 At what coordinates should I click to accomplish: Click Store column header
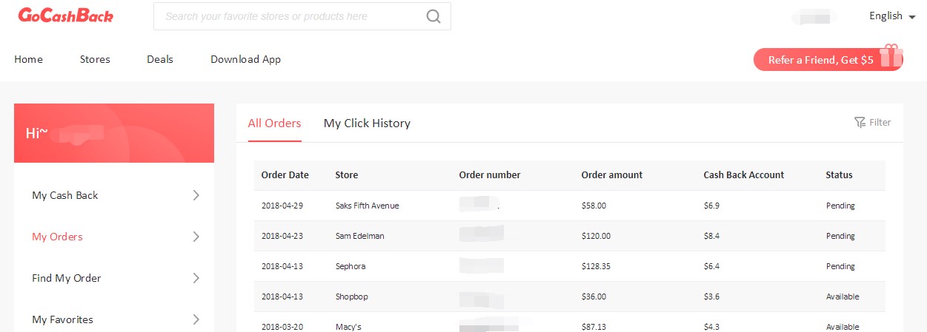346,175
